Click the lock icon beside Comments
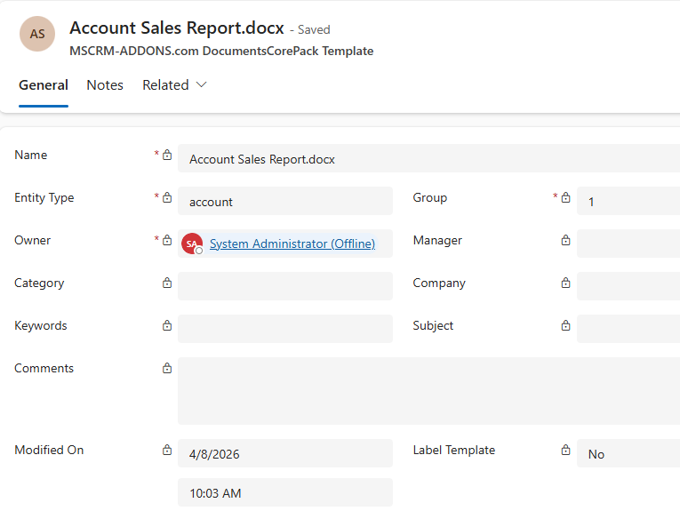Viewport: 680px width, 511px height. [167, 369]
